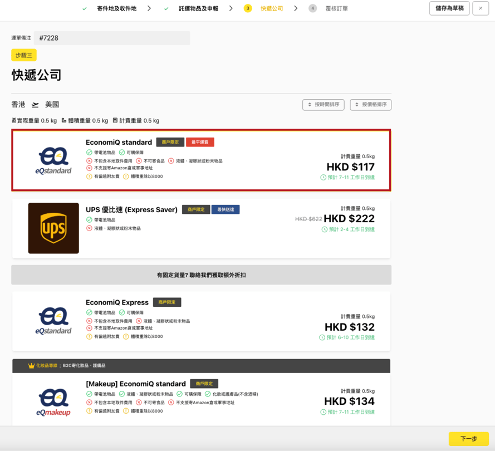
Task: Click the UPS logo thumbnail
Action: pos(53,228)
